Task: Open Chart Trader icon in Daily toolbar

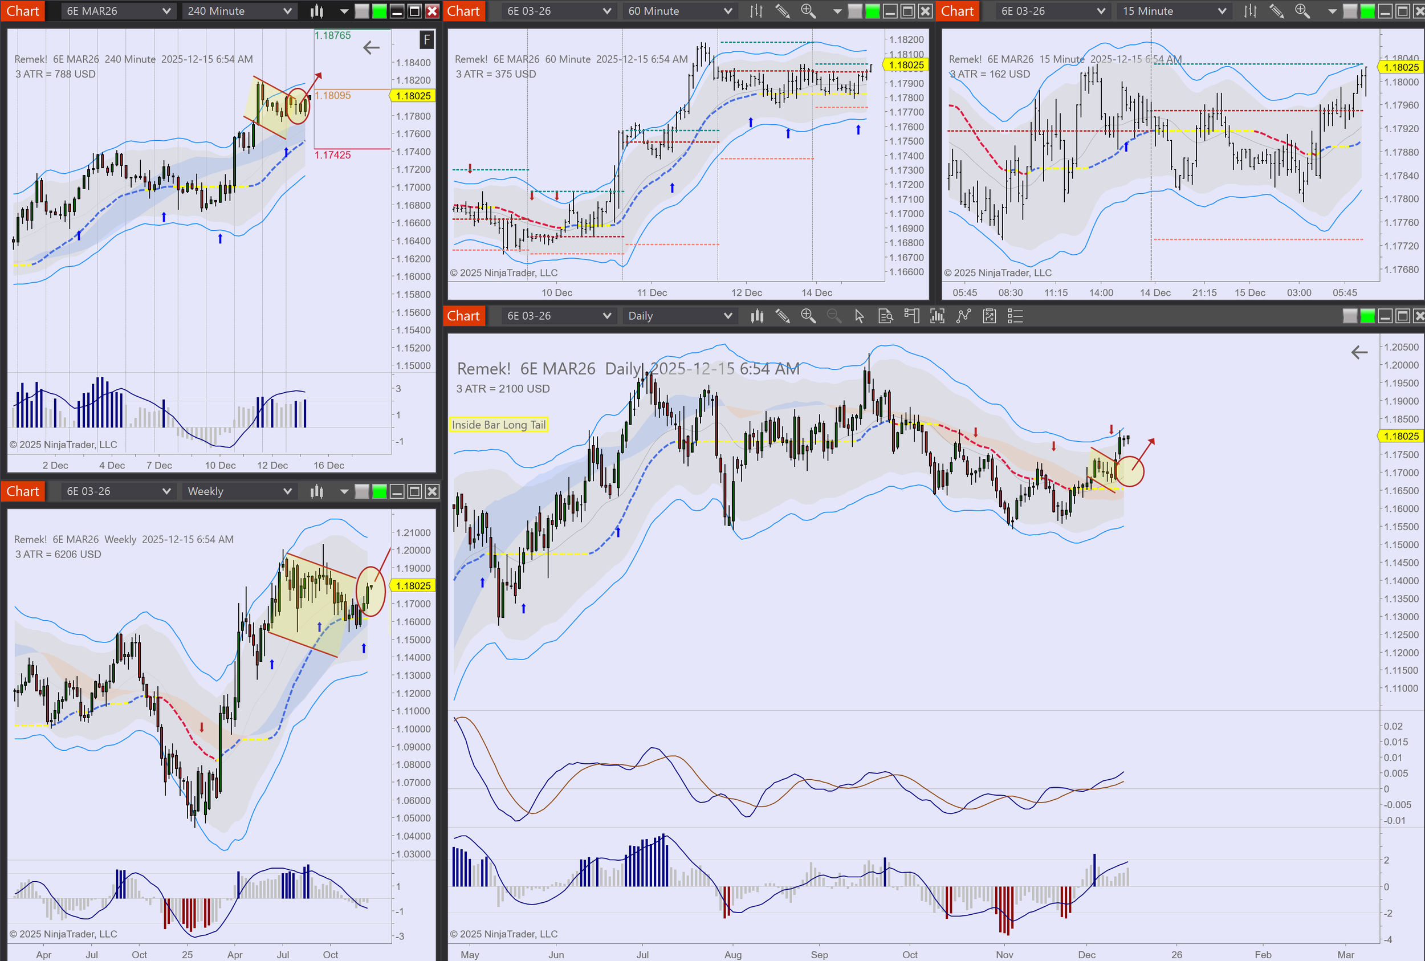Action: [911, 316]
